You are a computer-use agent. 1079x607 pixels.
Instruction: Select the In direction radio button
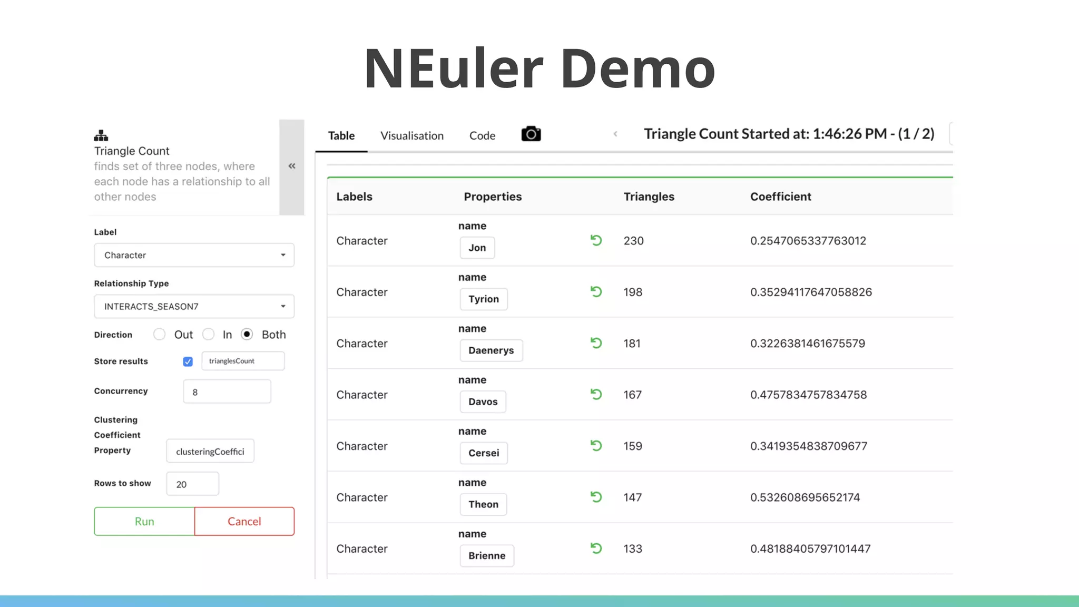[x=209, y=335]
